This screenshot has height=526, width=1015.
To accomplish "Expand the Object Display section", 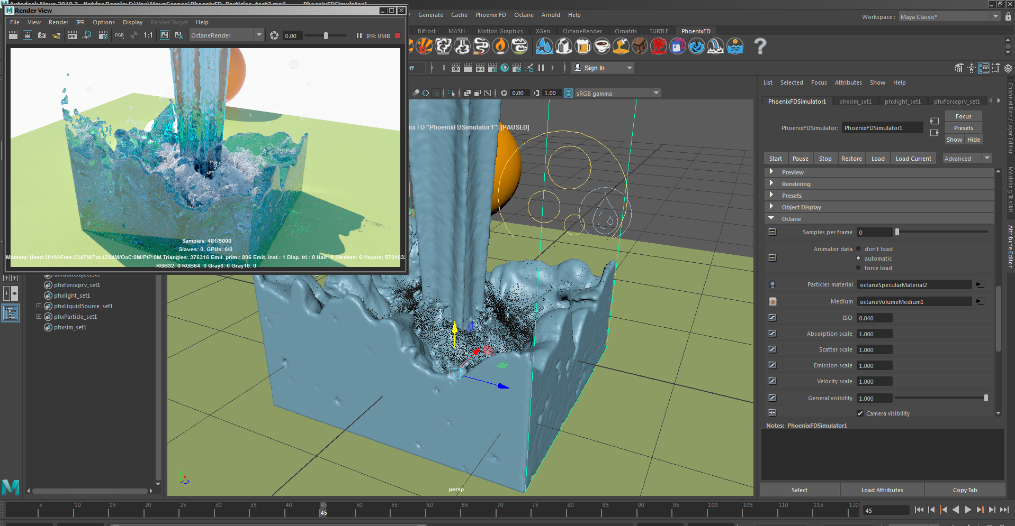I will coord(771,207).
